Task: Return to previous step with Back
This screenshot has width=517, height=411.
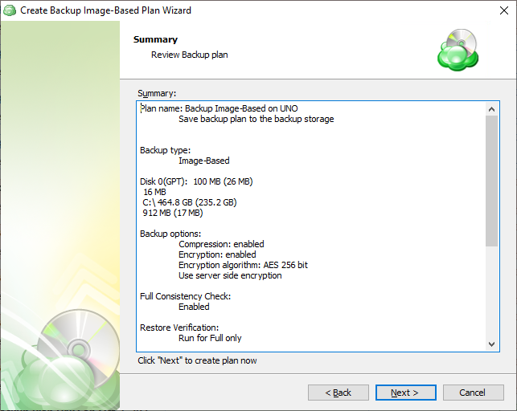Action: (x=338, y=393)
